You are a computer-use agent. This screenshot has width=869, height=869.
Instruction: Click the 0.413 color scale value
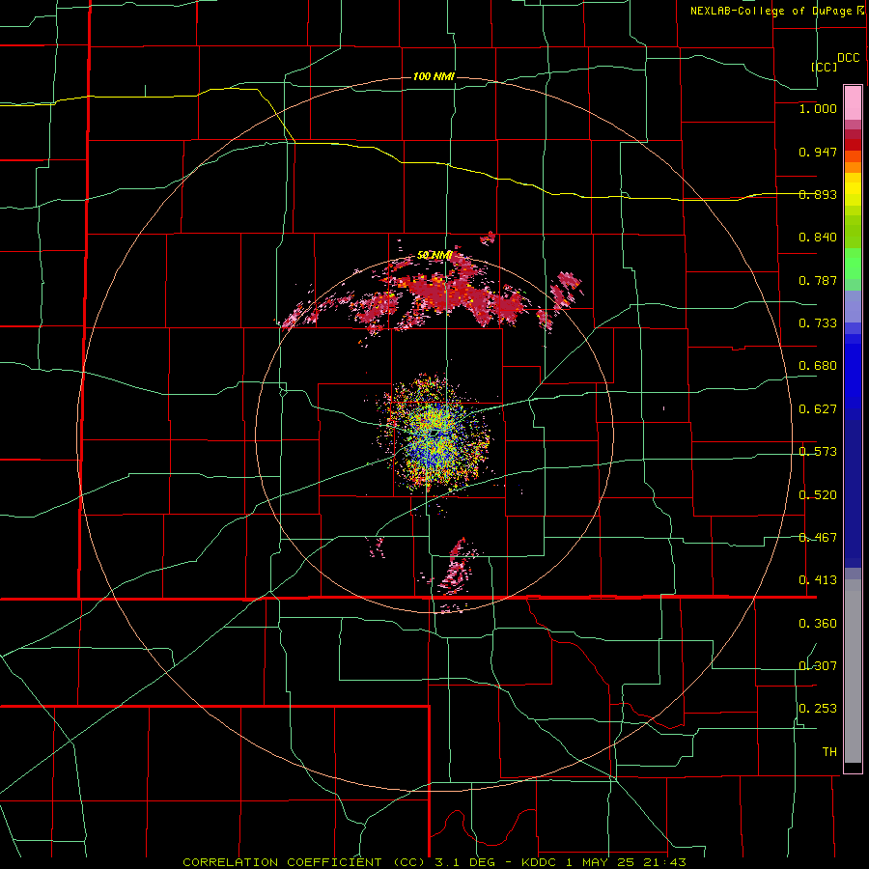click(818, 580)
